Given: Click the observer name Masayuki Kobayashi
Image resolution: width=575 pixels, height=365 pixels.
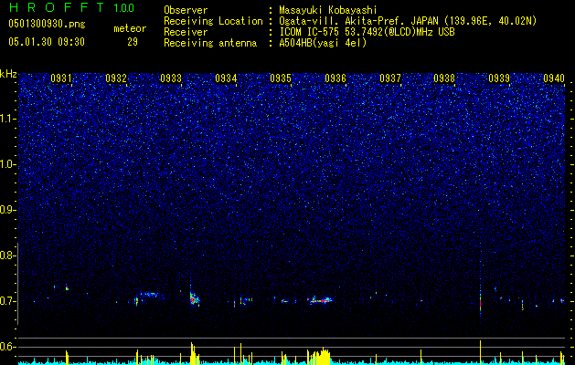Looking at the screenshot, I should [x=328, y=11].
